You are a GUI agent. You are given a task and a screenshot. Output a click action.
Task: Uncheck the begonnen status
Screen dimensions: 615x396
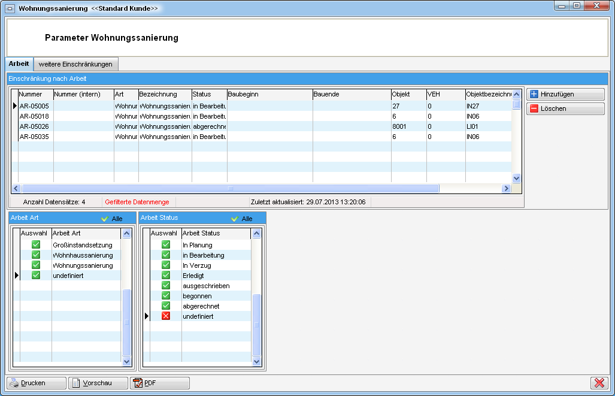pos(166,296)
